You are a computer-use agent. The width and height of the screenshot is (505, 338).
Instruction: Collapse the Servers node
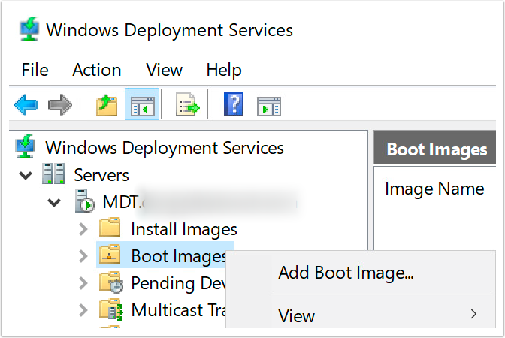26,176
